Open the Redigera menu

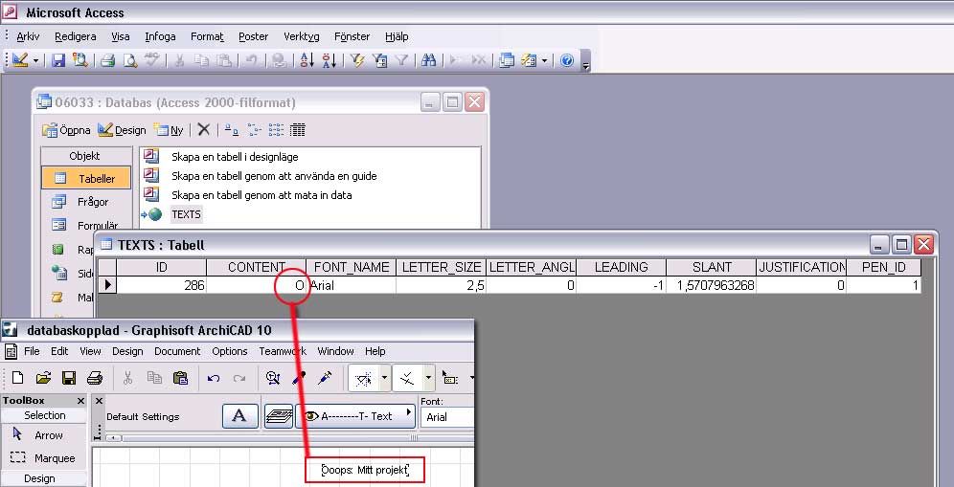[x=76, y=36]
